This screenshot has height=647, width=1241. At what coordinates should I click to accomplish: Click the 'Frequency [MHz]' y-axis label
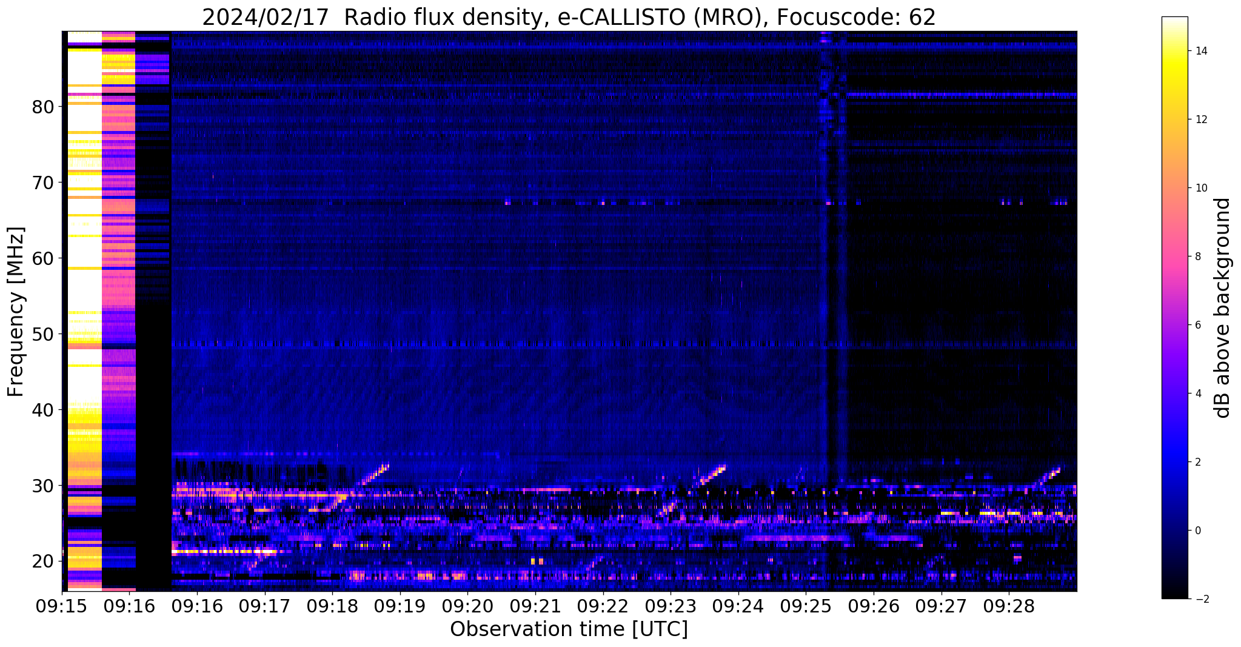16,312
